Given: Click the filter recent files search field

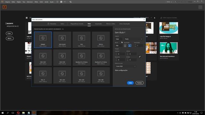Looking at the screenshot, I should (x=169, y=18).
